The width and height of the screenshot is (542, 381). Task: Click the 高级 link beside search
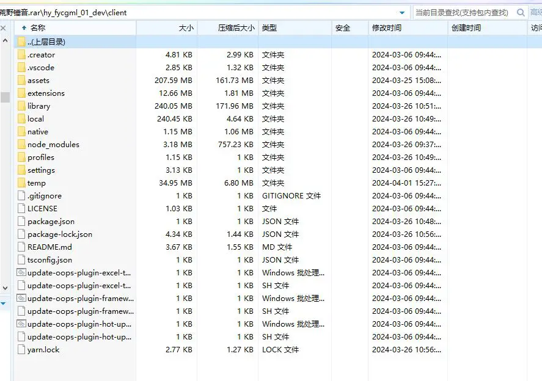click(536, 13)
